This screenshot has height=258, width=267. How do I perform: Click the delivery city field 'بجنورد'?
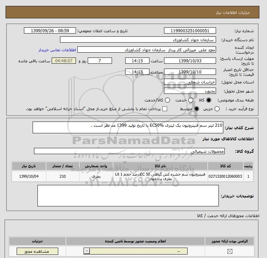tap(189, 91)
